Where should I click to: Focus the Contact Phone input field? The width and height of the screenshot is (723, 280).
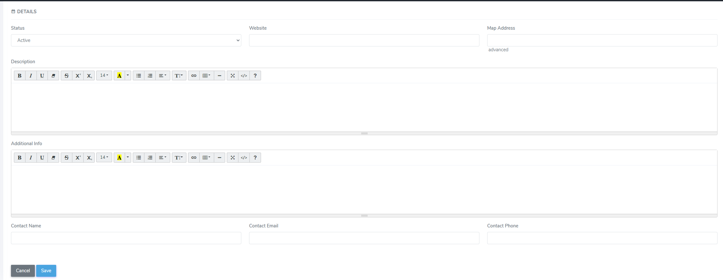(x=602, y=238)
